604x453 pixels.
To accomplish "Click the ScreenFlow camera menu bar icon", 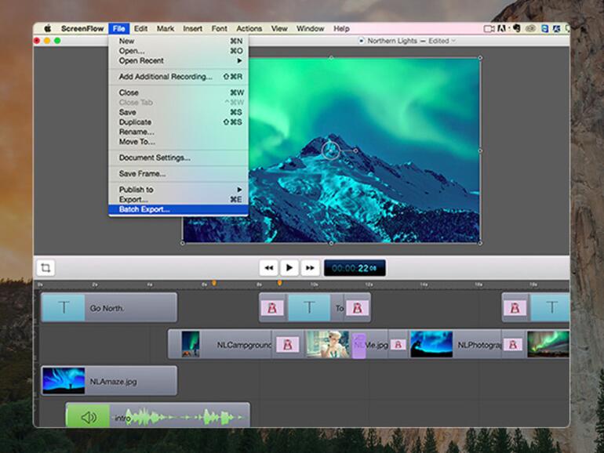I will [489, 28].
